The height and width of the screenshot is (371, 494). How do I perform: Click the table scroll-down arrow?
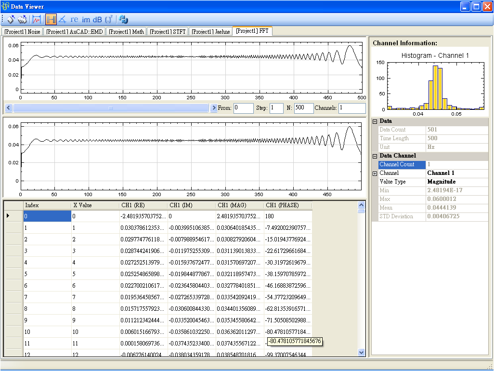[x=362, y=353]
